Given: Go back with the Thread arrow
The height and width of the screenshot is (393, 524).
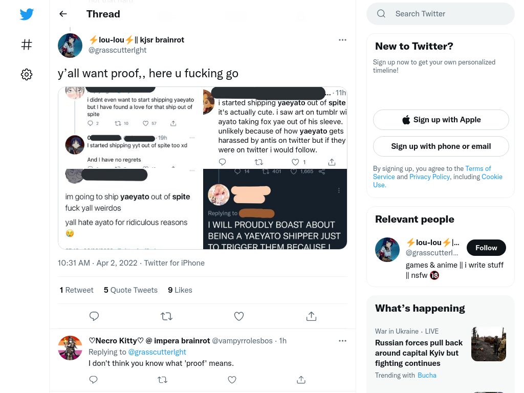Looking at the screenshot, I should (63, 14).
